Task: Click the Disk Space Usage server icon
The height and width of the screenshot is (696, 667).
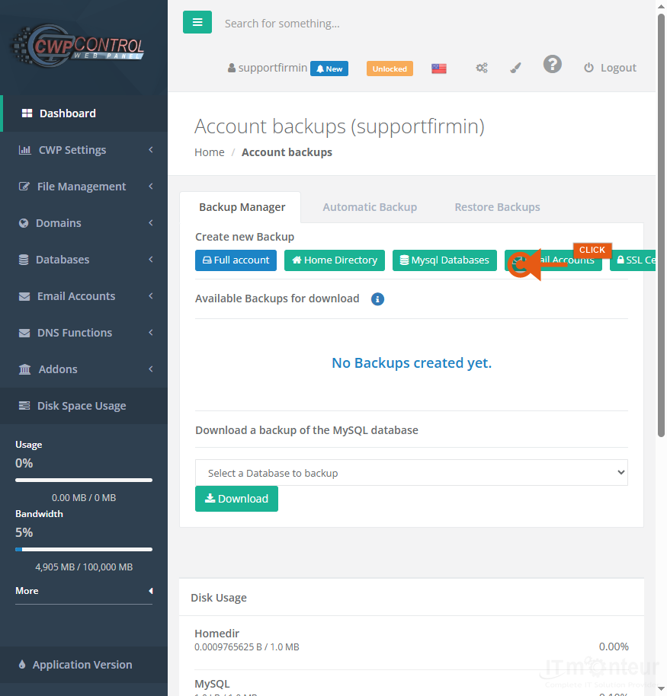Action: click(24, 406)
